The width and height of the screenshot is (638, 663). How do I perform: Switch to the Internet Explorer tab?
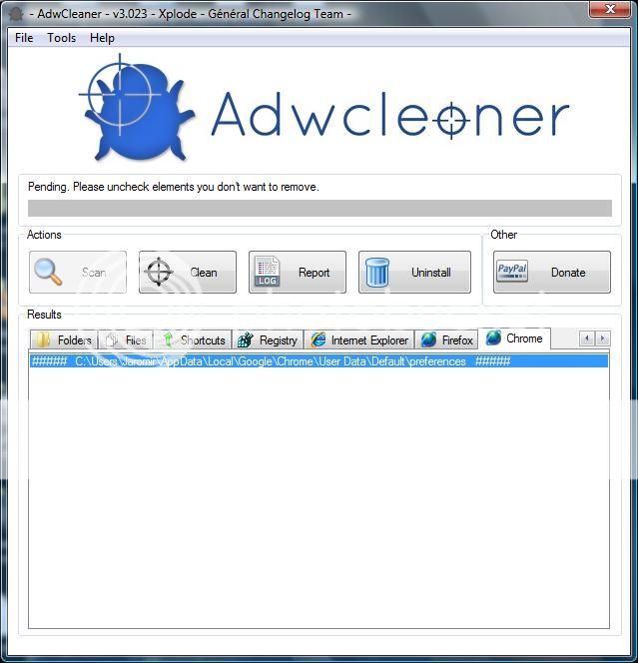pos(359,339)
